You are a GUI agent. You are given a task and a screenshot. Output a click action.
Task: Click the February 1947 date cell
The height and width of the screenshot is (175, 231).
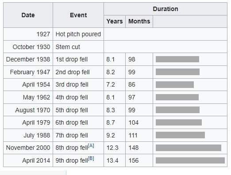tap(28, 72)
